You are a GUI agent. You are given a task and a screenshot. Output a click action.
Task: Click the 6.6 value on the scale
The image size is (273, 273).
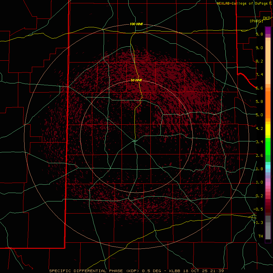point(259,88)
